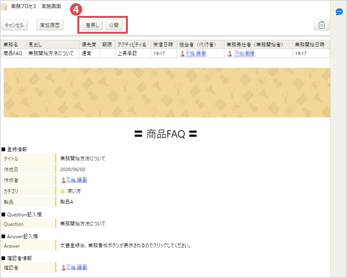Click the 作成日 value 2020/06/02

[x=72, y=169]
